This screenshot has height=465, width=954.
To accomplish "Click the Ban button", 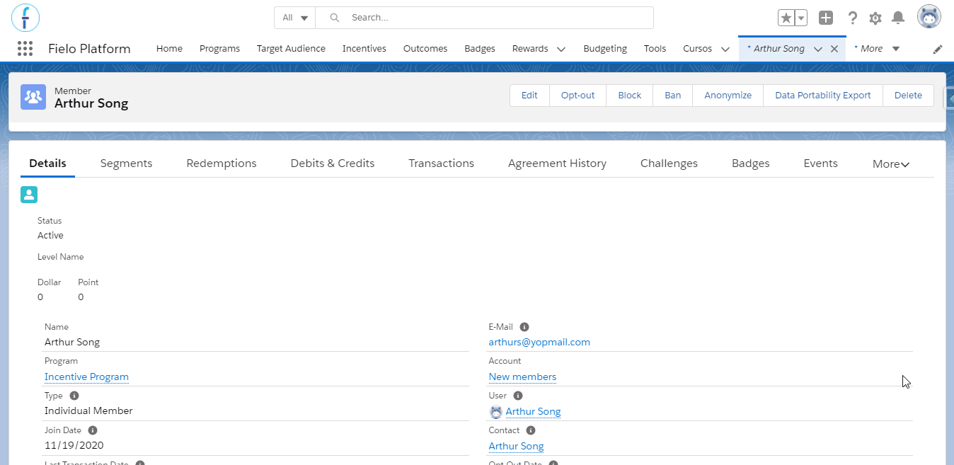I will [672, 96].
